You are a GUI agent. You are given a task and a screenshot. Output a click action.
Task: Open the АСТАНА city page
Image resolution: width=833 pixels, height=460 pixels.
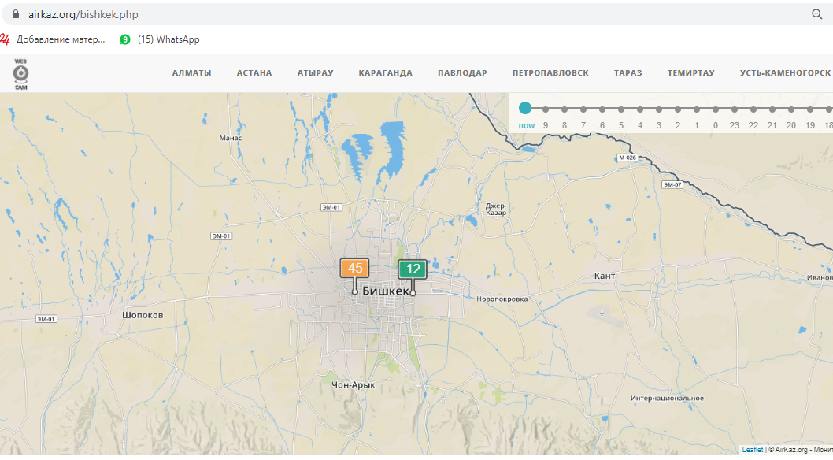tap(254, 73)
